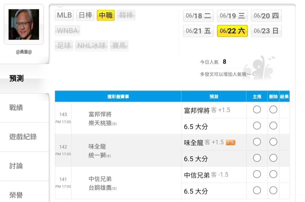Set 味全龍 客 +1.5 as 主推

point(257,142)
